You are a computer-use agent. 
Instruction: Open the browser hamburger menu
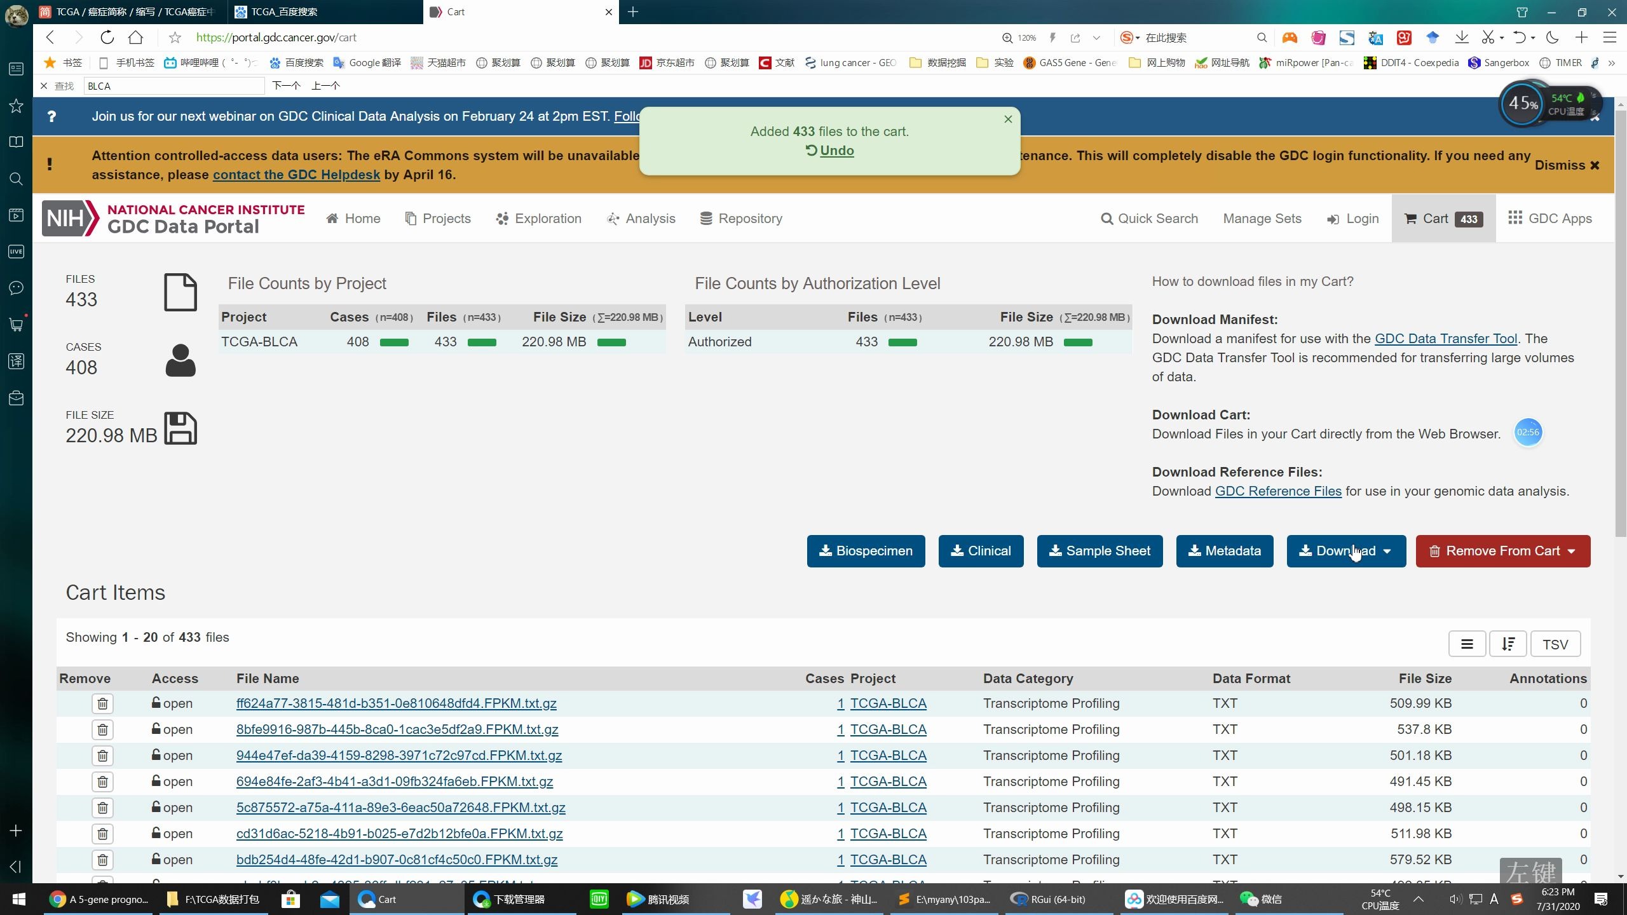coord(1610,37)
